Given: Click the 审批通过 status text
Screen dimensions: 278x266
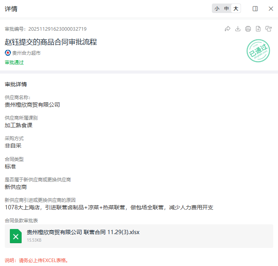Looking at the screenshot, I should 14,62.
